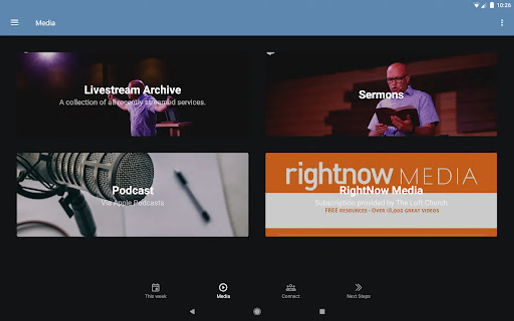Tap the Android home button
The image size is (514, 321).
tap(257, 311)
